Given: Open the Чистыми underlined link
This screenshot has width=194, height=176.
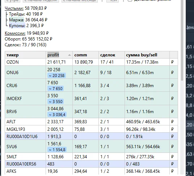Looking at the screenshot, I should [x=14, y=8].
